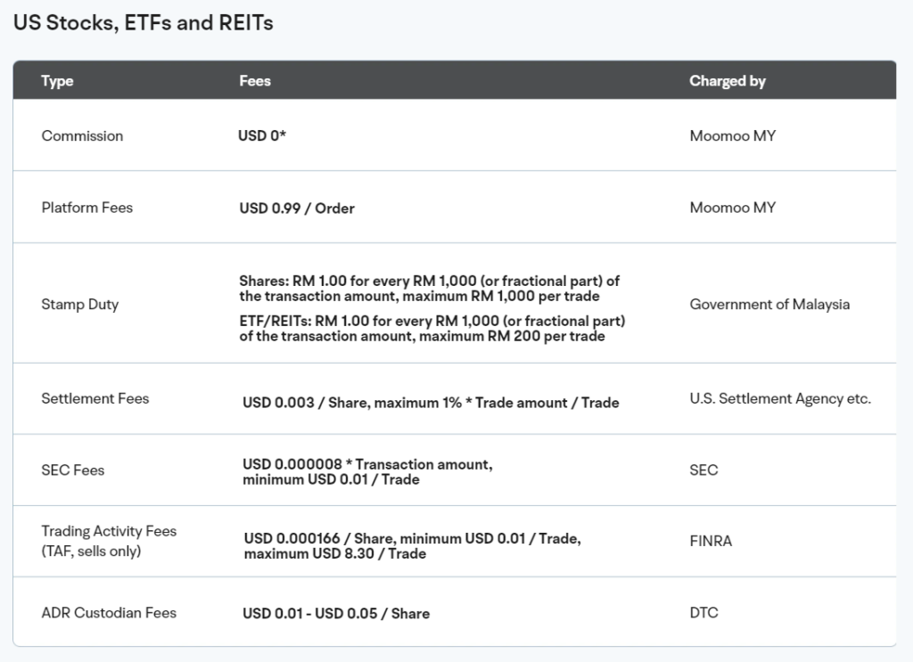
Task: Select the ADR Custodian Fees amount text
Action: coord(336,614)
